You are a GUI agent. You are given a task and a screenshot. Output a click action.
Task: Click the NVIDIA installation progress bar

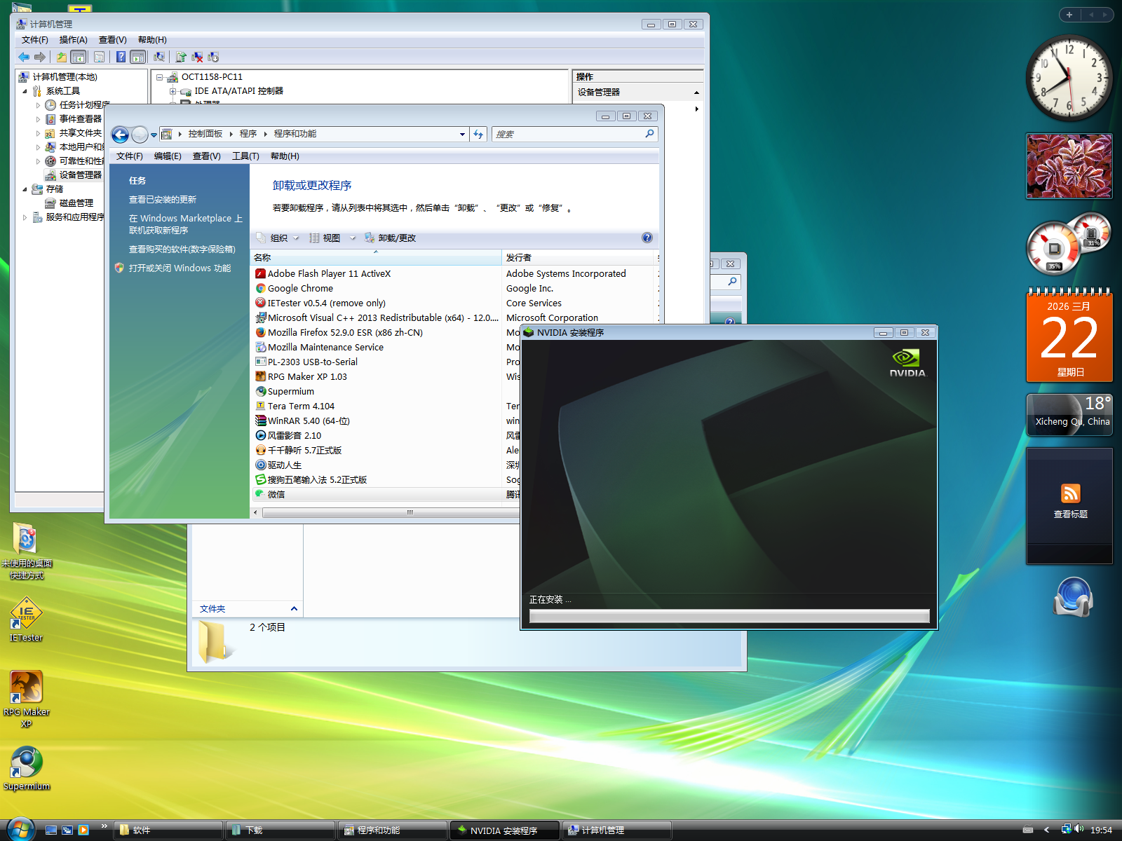click(x=729, y=616)
